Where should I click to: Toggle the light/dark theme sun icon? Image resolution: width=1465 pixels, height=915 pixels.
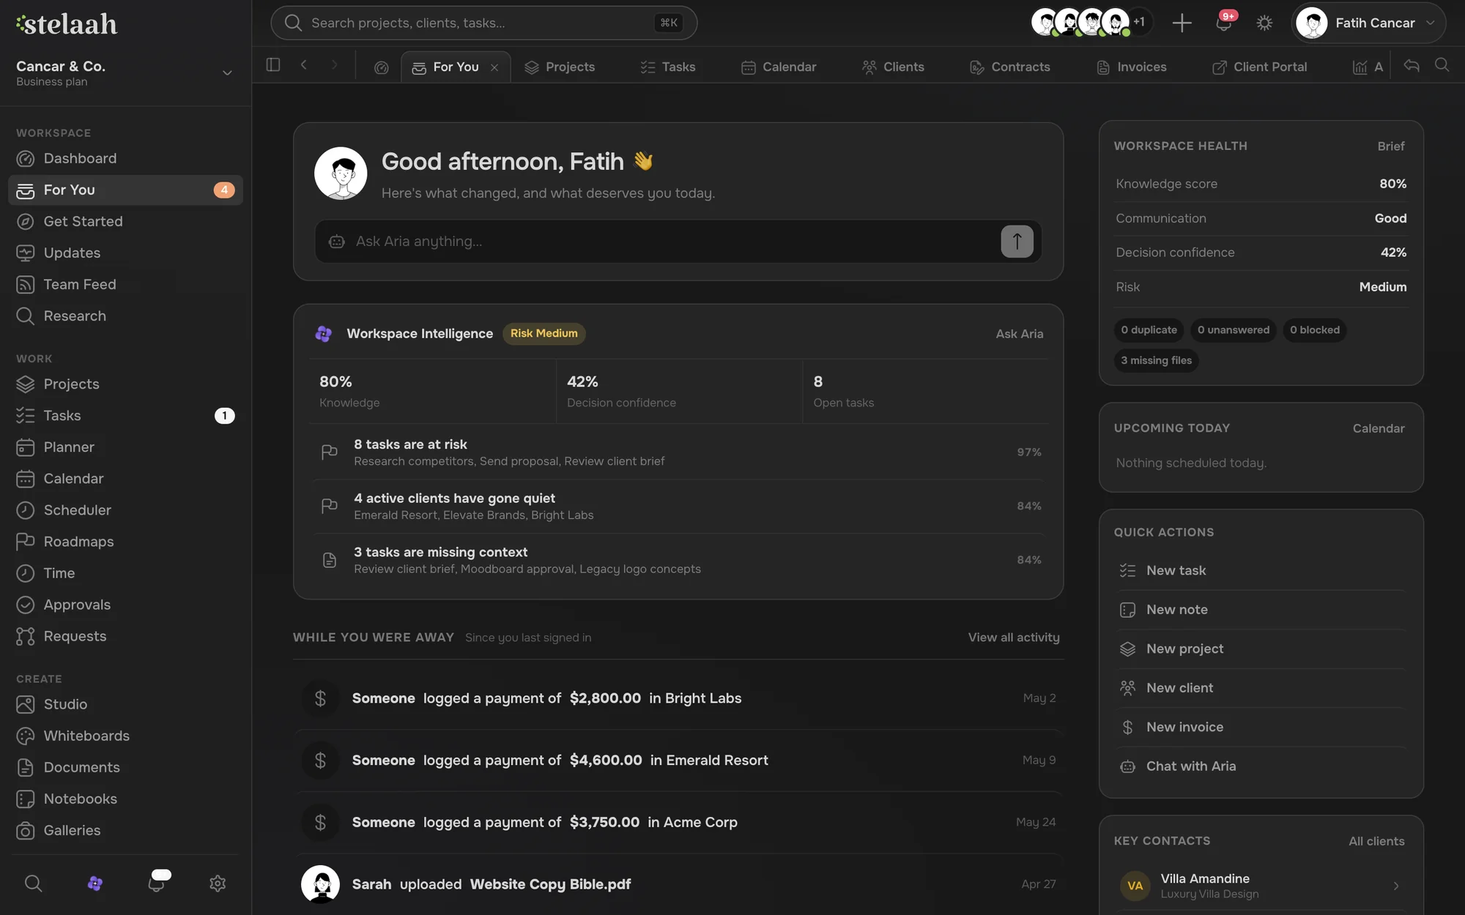1264,23
